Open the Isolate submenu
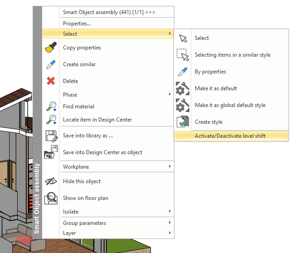 [170, 211]
